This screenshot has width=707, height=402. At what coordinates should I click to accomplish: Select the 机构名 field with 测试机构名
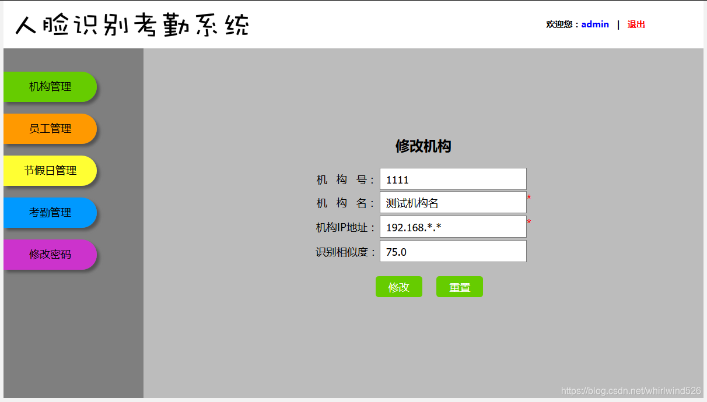453,202
